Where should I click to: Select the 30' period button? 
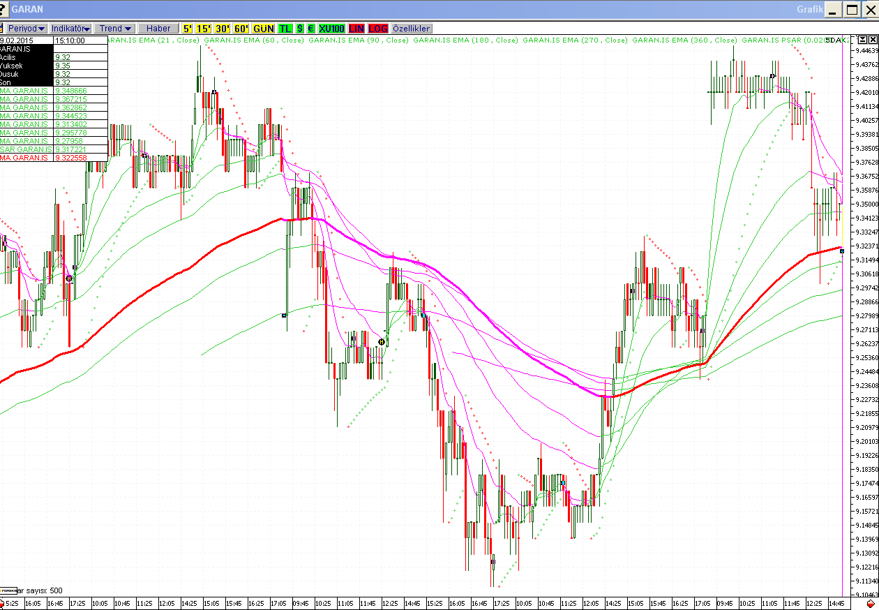pyautogui.click(x=223, y=29)
